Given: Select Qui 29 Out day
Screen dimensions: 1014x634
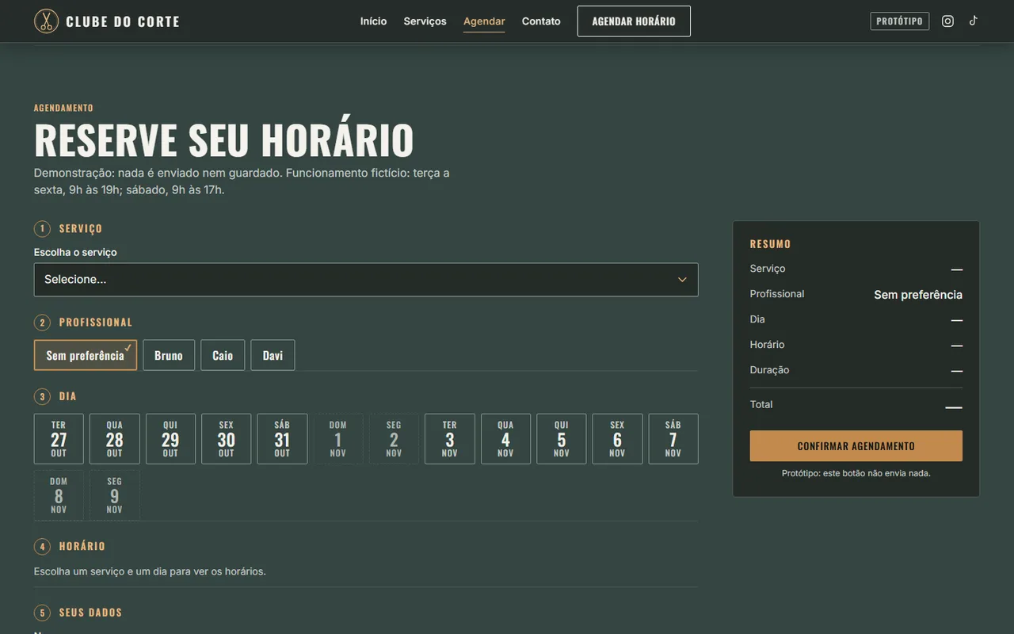Looking at the screenshot, I should pos(170,439).
